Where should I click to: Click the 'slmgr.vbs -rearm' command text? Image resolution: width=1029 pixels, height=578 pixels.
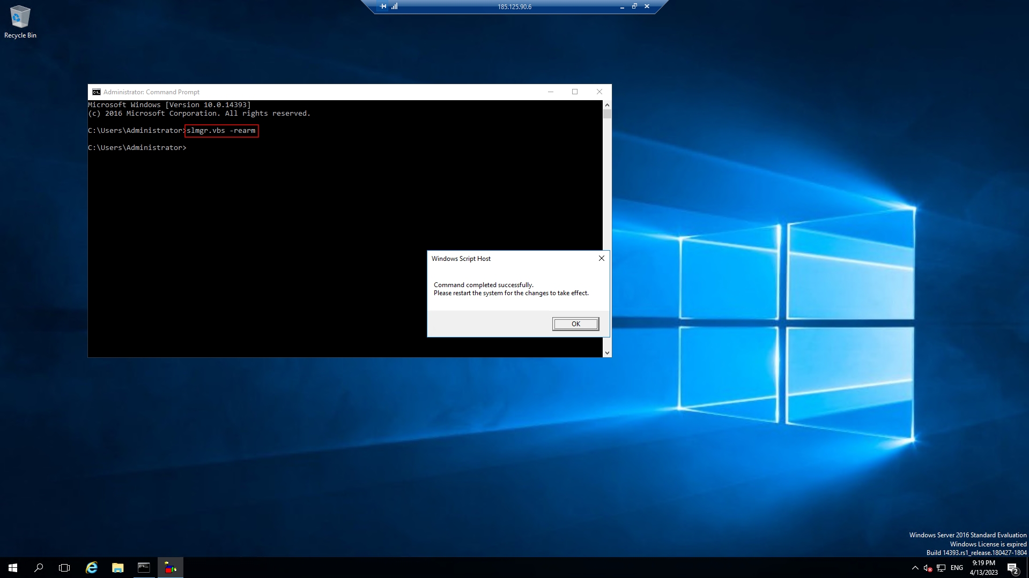point(221,131)
